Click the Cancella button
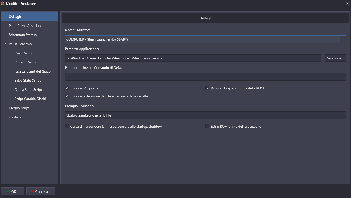 tap(40, 191)
